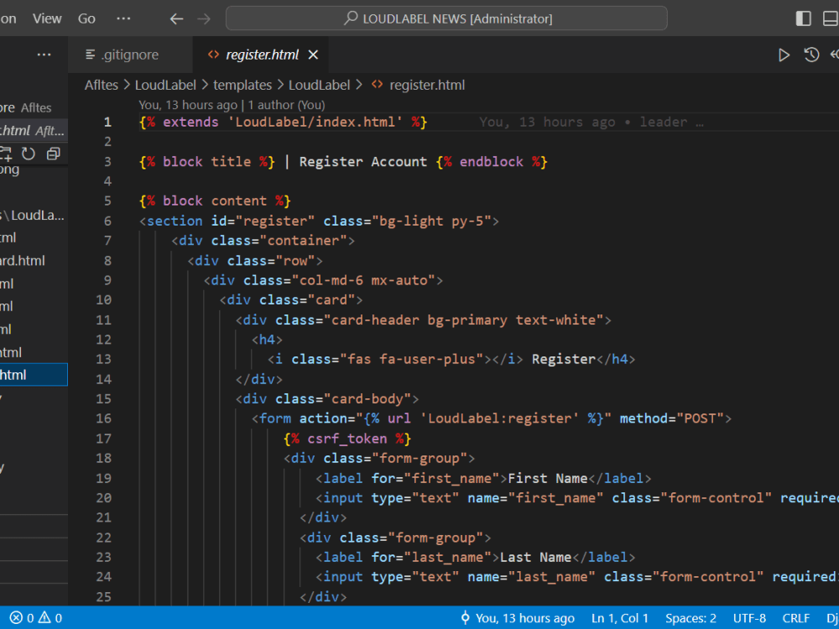Run the current file using the play icon

(x=784, y=54)
